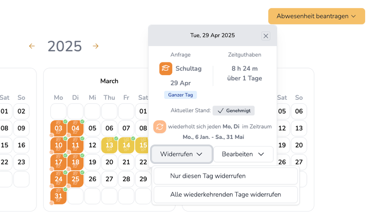This screenshot has height=216, width=374.
Task: Click the next year arrow
Action: click(x=96, y=46)
